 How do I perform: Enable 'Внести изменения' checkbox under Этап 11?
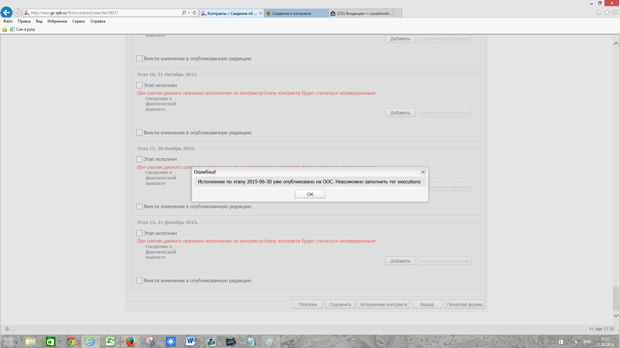point(139,207)
